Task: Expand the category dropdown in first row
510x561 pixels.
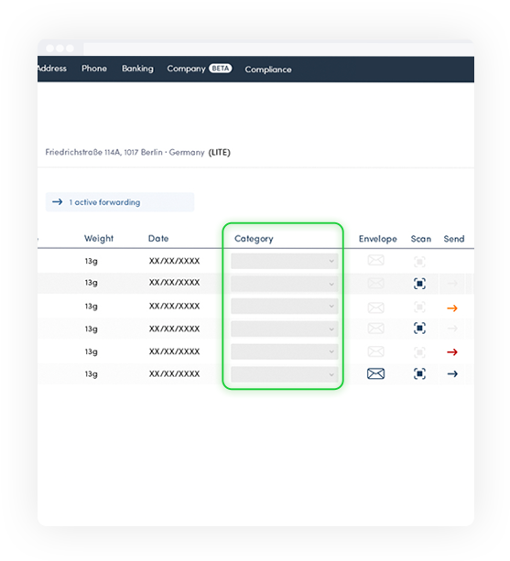Action: coord(285,261)
